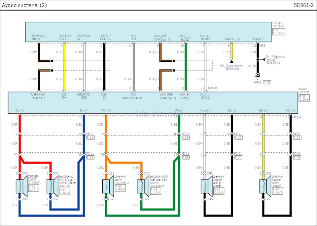Screen dimensions: 317x226
Task: Click the passenger tweeter speaker symbol D27
Action: tap(143, 186)
